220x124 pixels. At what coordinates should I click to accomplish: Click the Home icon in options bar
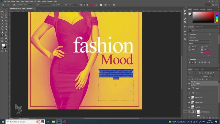tap(3, 5)
